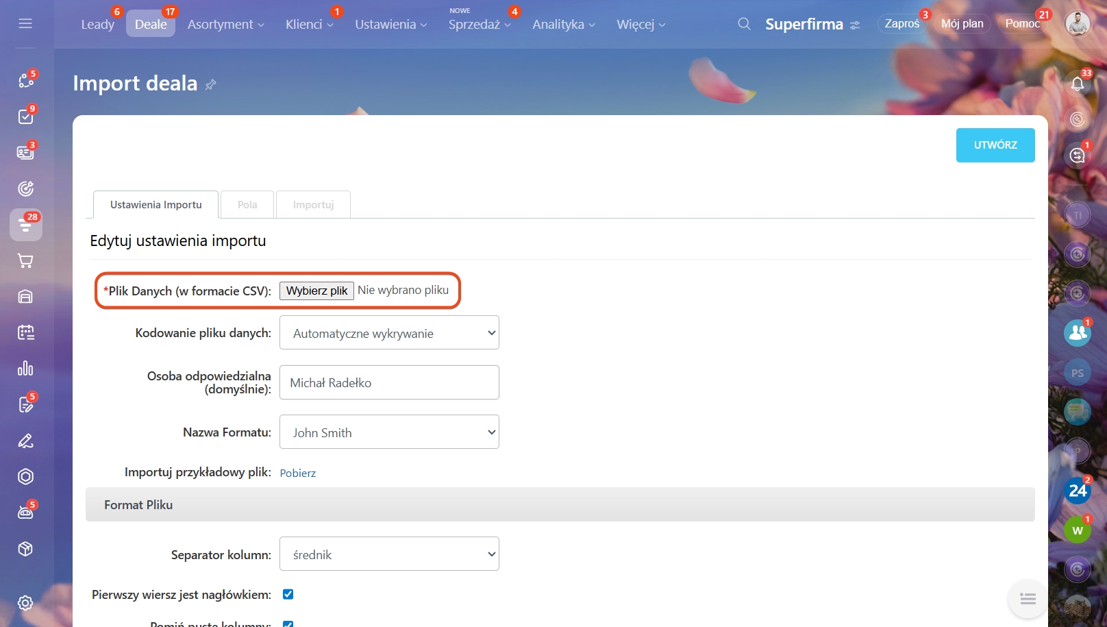Viewport: 1107px width, 627px height.
Task: Open the hamburger main menu
Action: (25, 24)
